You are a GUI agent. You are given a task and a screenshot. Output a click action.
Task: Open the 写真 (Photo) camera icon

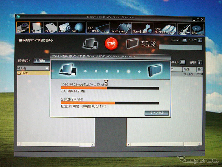point(23,27)
